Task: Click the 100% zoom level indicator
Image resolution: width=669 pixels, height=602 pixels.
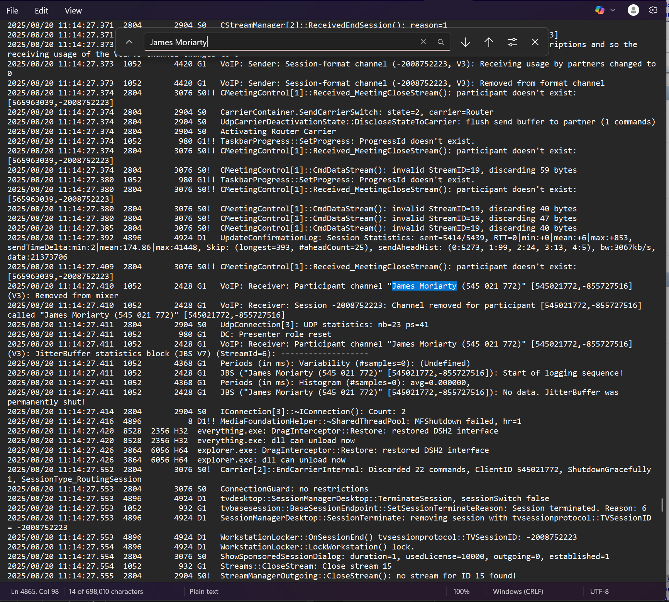Action: [x=461, y=592]
